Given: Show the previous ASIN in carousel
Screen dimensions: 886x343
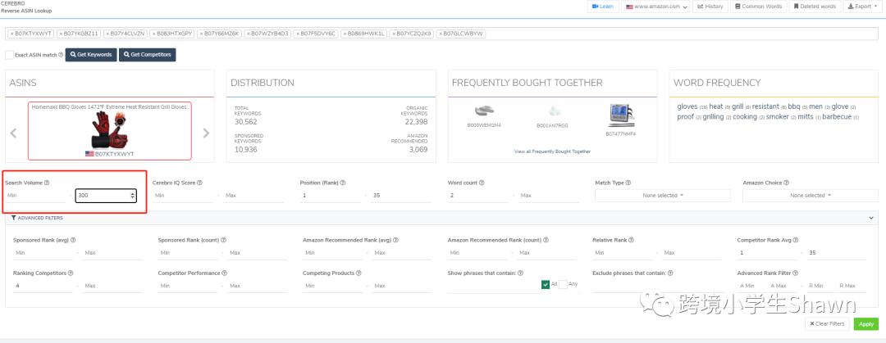Looking at the screenshot, I should click(14, 132).
